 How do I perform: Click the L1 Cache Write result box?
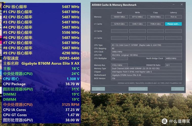pos(137,24)
